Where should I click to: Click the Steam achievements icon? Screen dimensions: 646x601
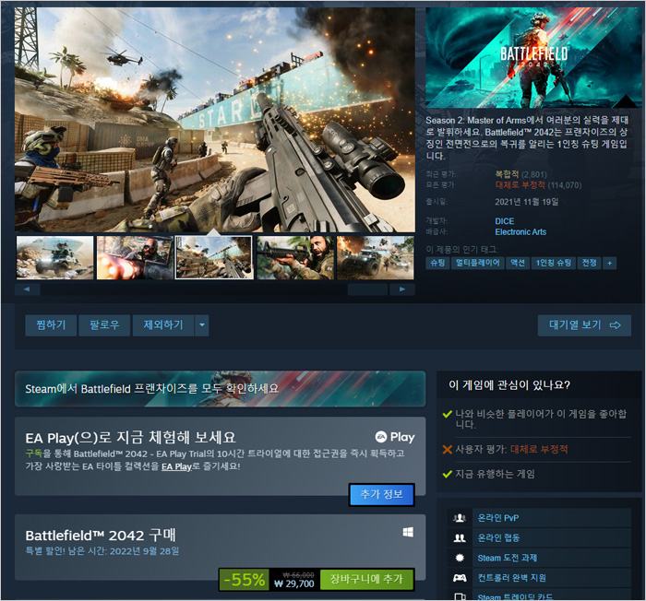tap(460, 558)
